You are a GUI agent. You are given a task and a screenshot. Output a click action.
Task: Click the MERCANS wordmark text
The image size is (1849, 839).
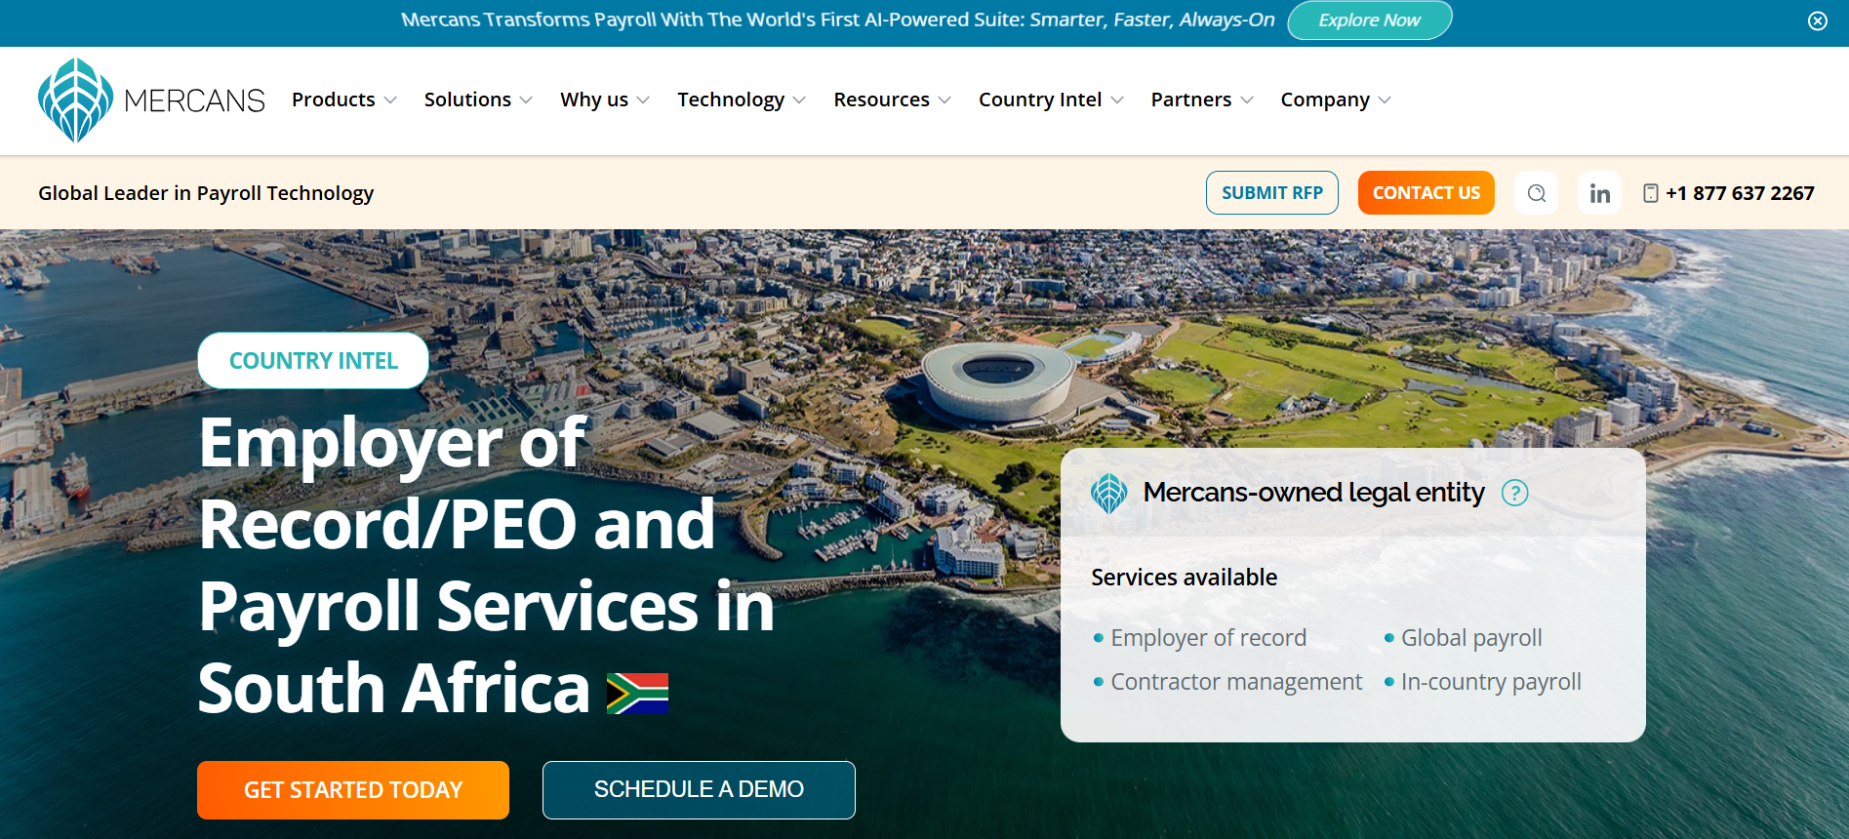[195, 100]
